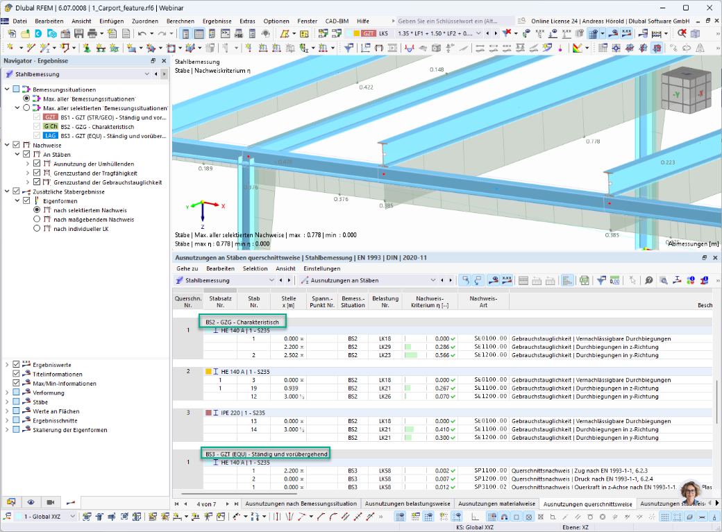Image resolution: width=722 pixels, height=532 pixels.
Task: Switch to the 'Ausnutzungen materialweise' tab
Action: pos(496,504)
